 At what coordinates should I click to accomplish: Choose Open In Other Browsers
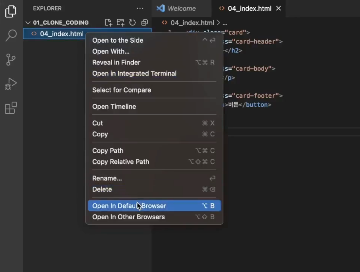pyautogui.click(x=154, y=217)
